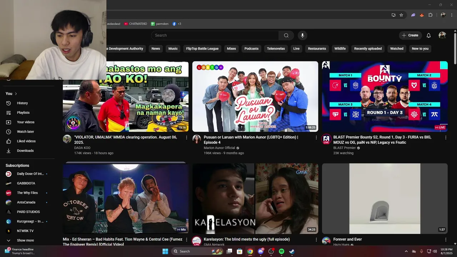Screen dimensions: 457x257
Task: Open YouTube account avatar menu
Action: [x=442, y=35]
